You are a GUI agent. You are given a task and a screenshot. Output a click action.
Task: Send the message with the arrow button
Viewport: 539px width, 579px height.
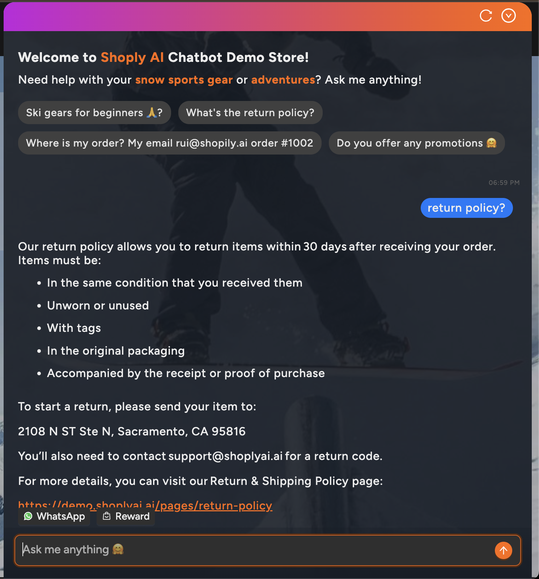point(503,550)
